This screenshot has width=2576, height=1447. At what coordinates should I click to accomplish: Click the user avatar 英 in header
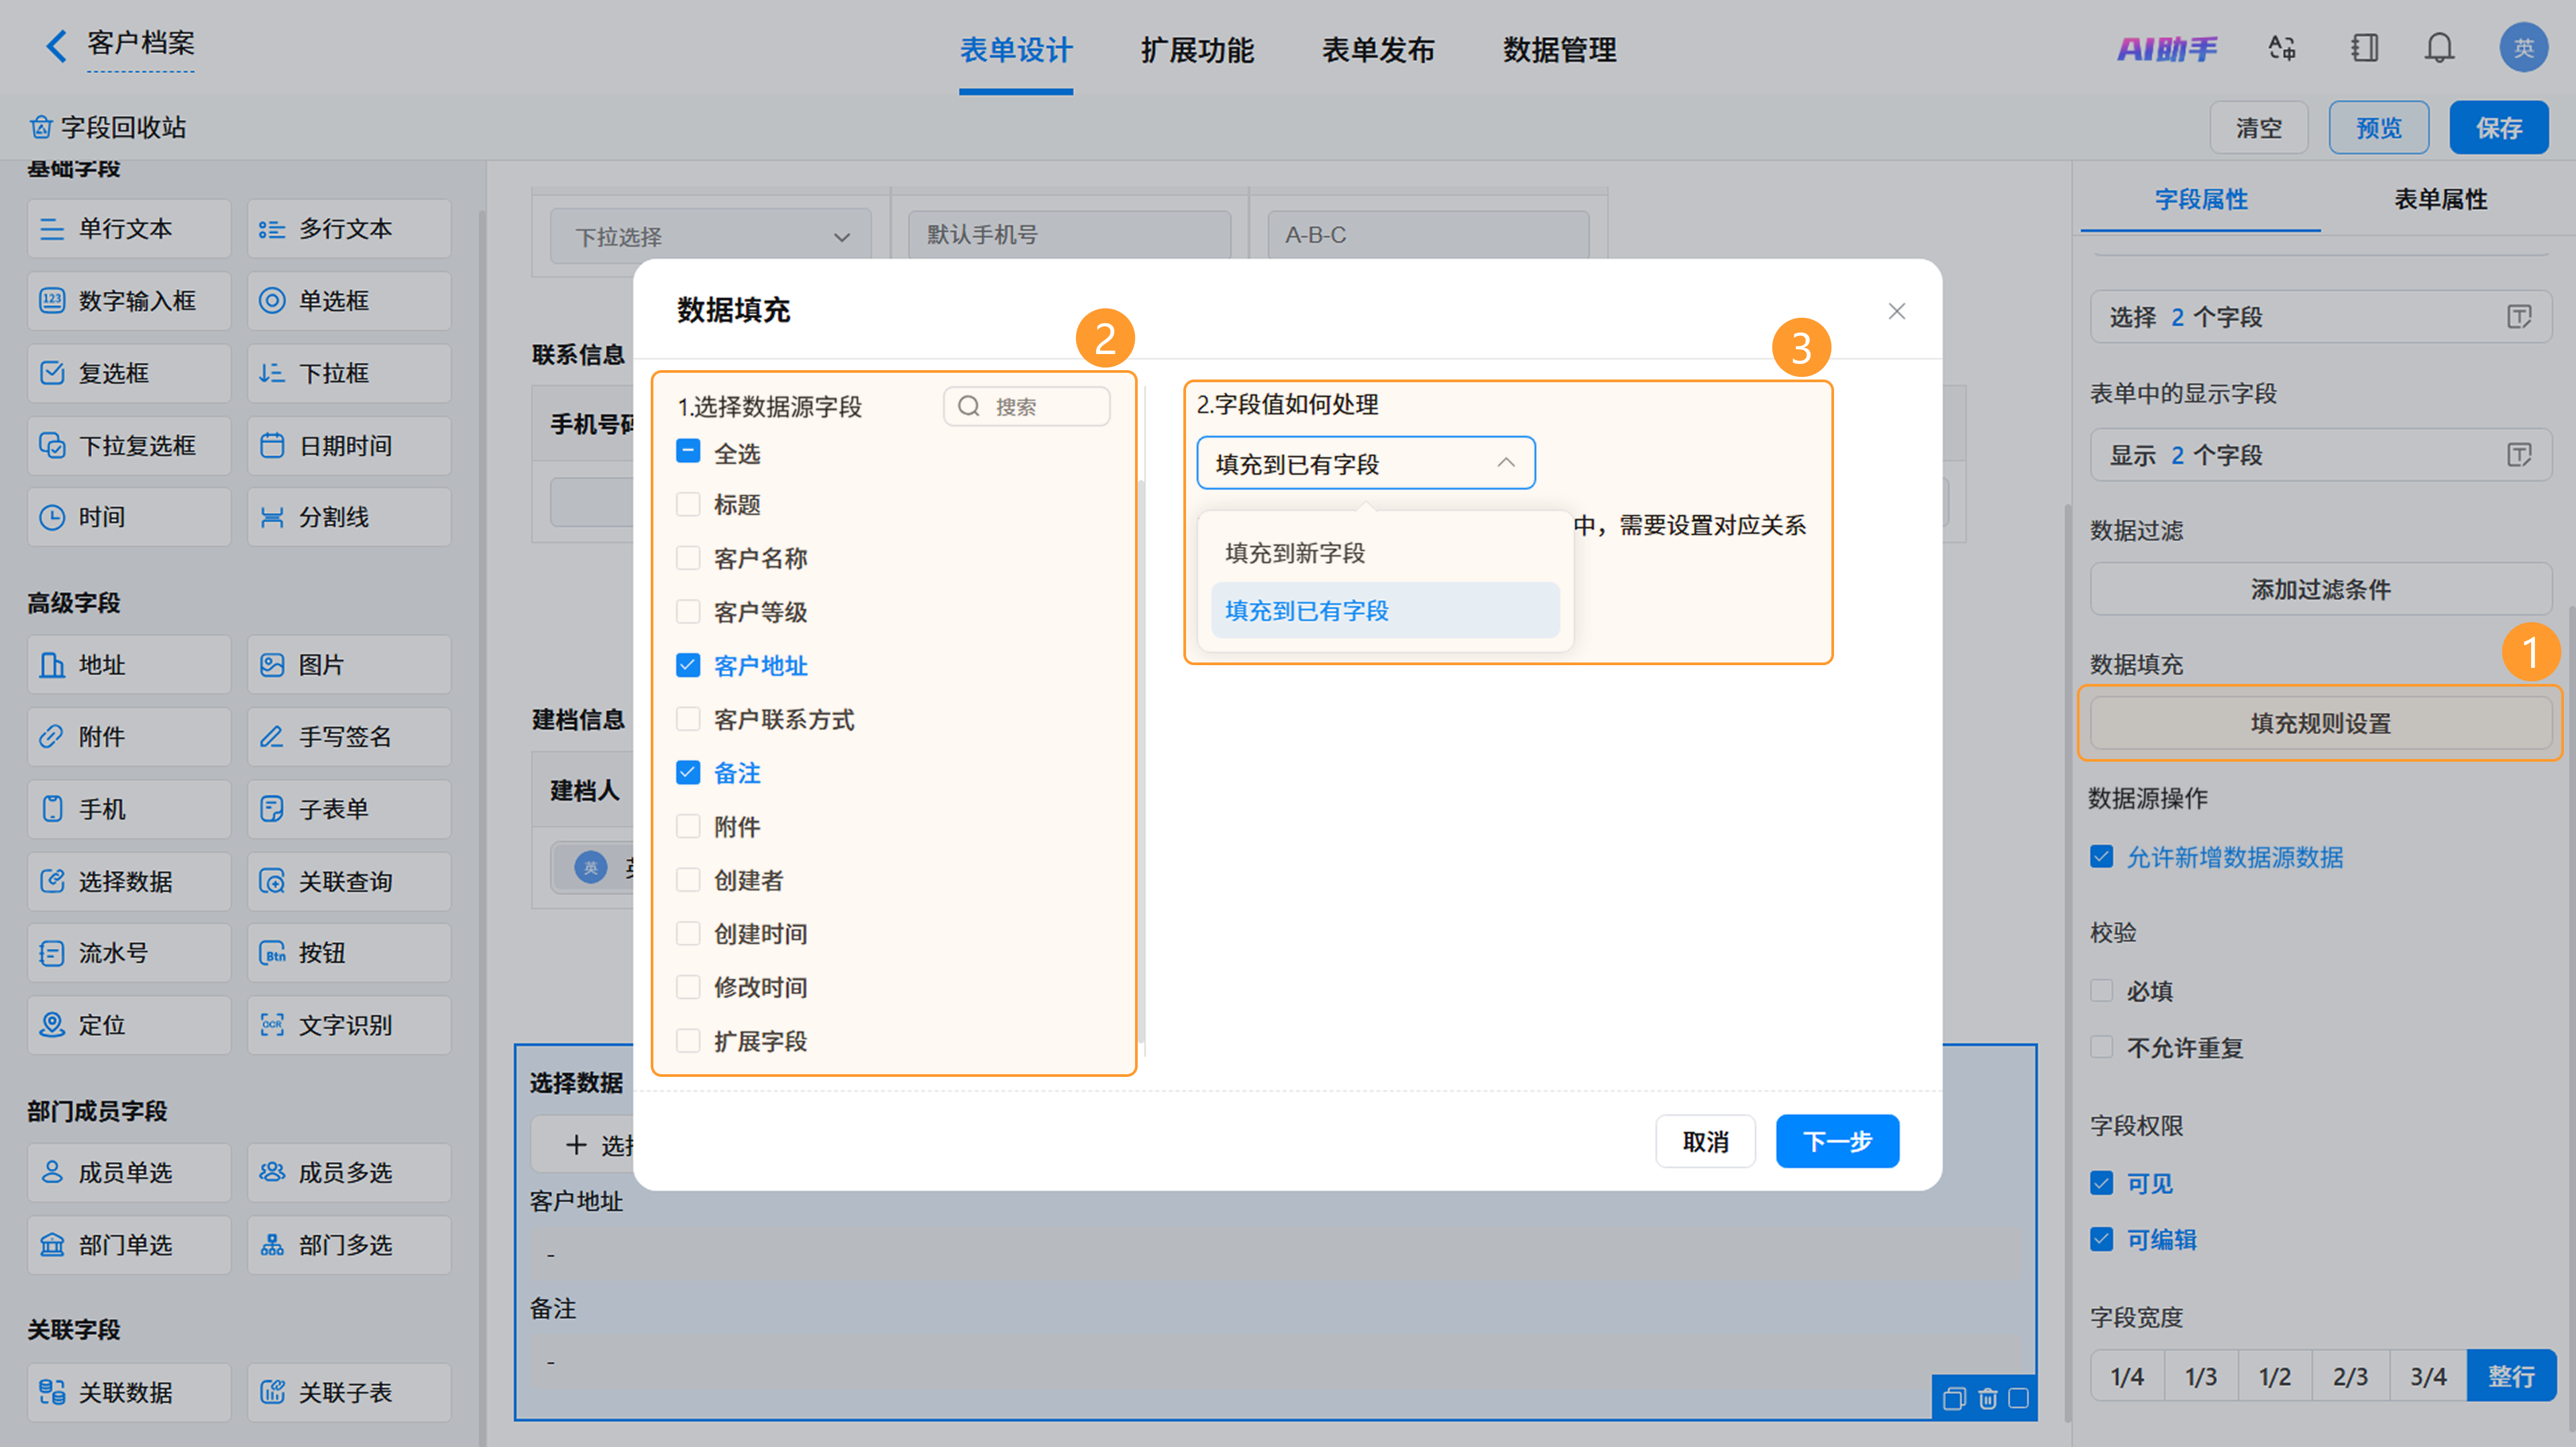[2523, 47]
